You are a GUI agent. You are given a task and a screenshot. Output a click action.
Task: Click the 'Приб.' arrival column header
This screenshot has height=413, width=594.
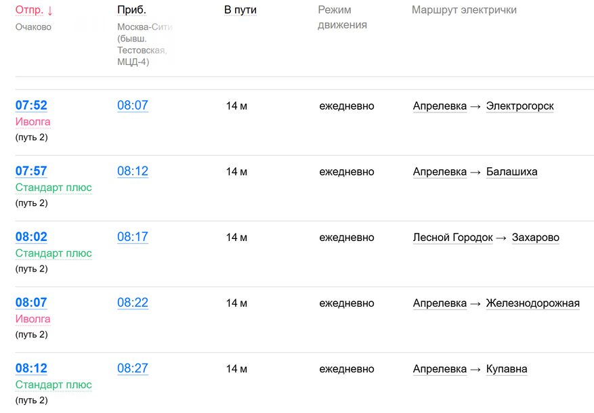131,10
